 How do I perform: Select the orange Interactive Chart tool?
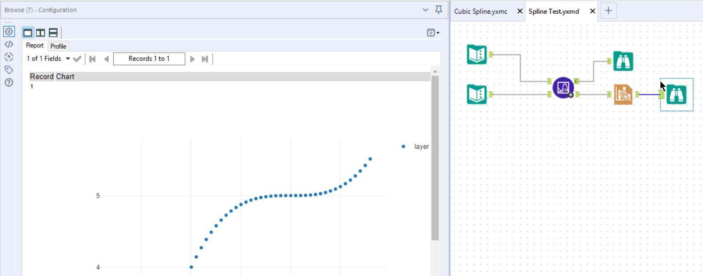[623, 94]
